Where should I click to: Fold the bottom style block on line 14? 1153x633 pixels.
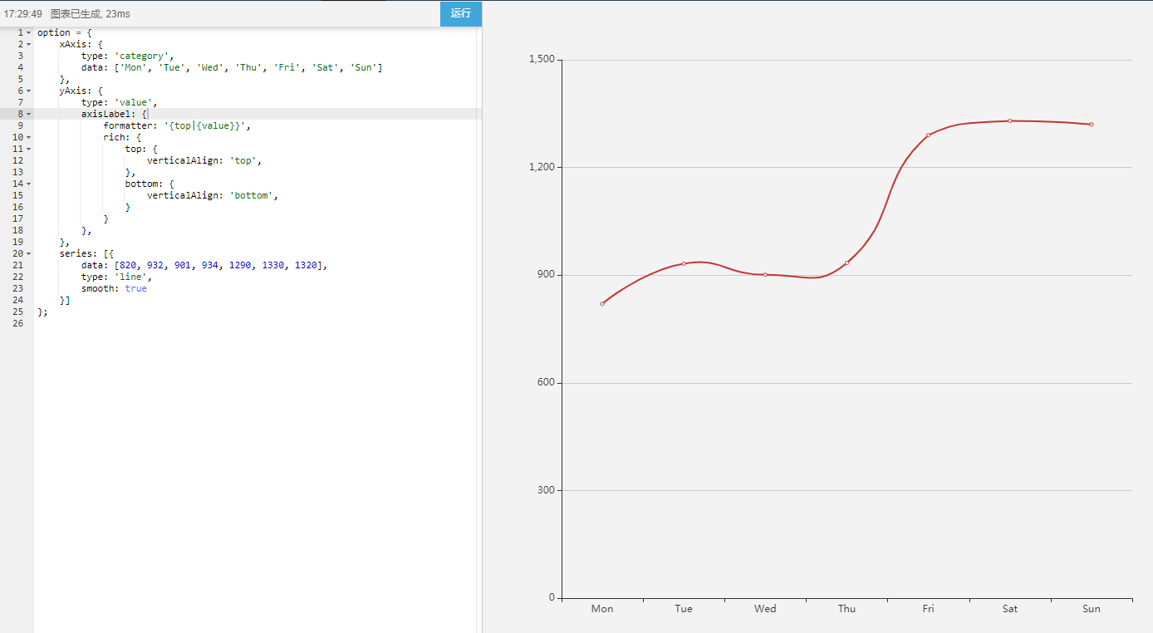[x=29, y=184]
